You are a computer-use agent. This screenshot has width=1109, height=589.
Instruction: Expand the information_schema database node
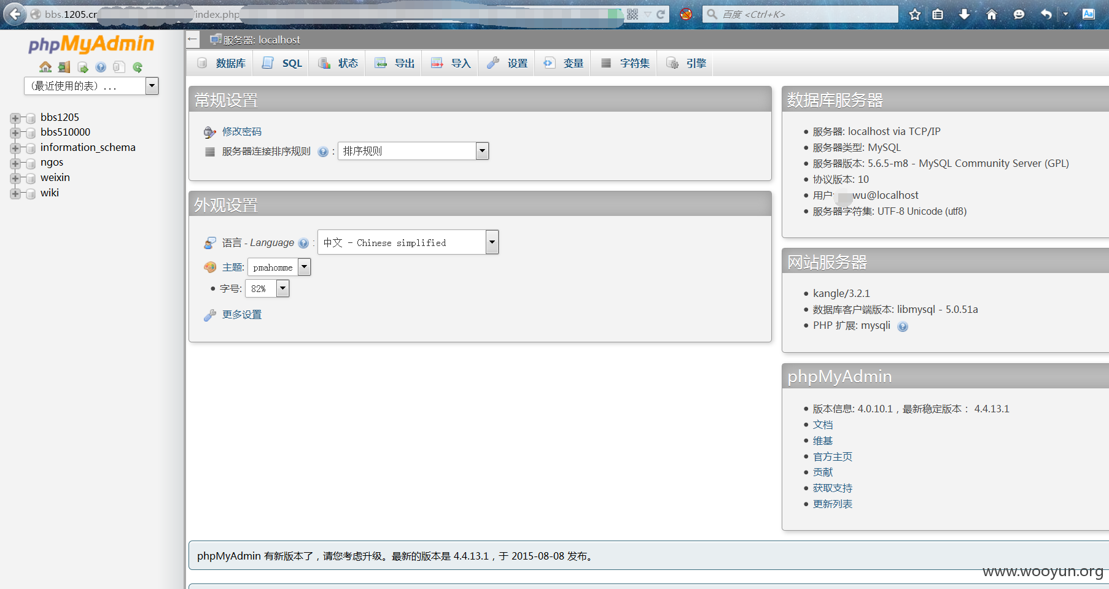click(x=15, y=148)
